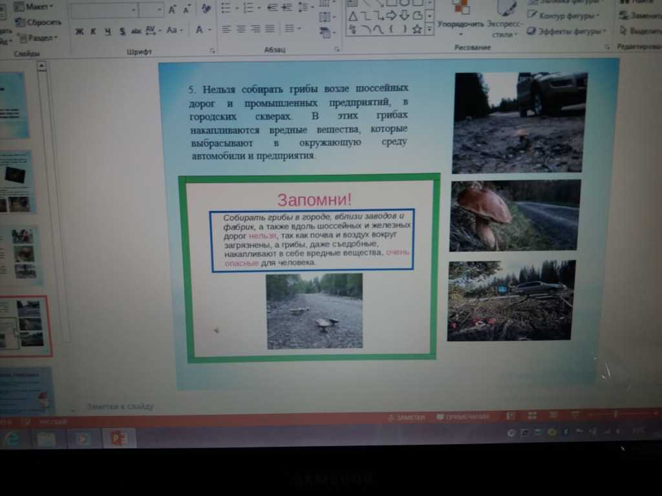Open the font size combo box

coord(151,9)
